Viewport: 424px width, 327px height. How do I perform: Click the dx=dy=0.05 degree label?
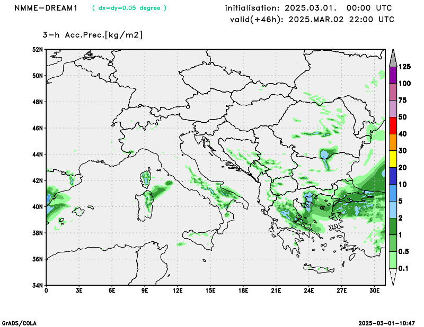click(x=129, y=8)
